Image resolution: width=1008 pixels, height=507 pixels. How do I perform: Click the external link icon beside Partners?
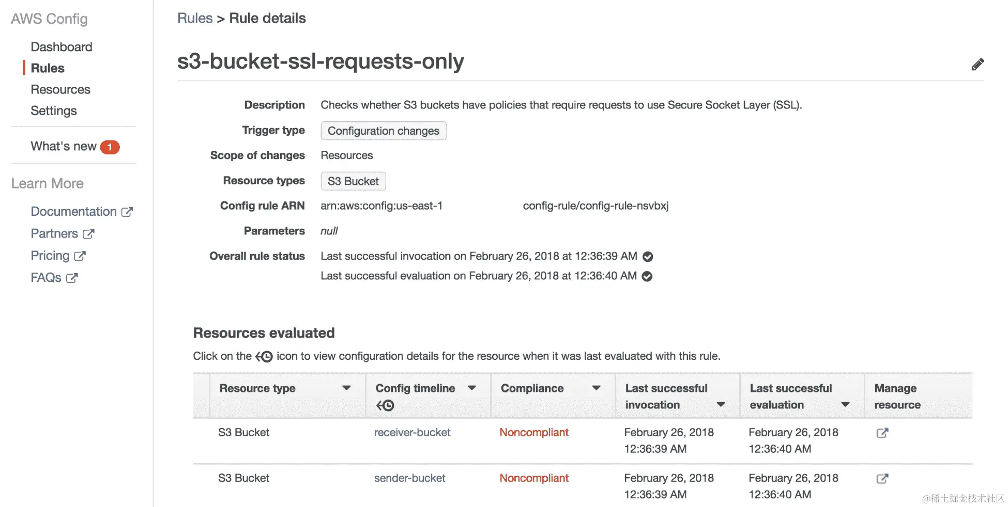[88, 234]
